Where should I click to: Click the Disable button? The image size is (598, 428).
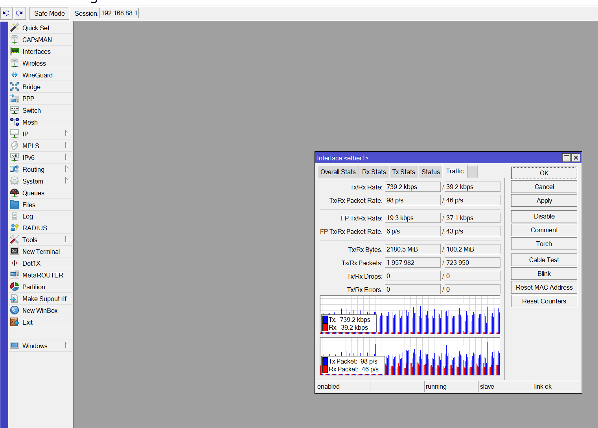coord(544,216)
